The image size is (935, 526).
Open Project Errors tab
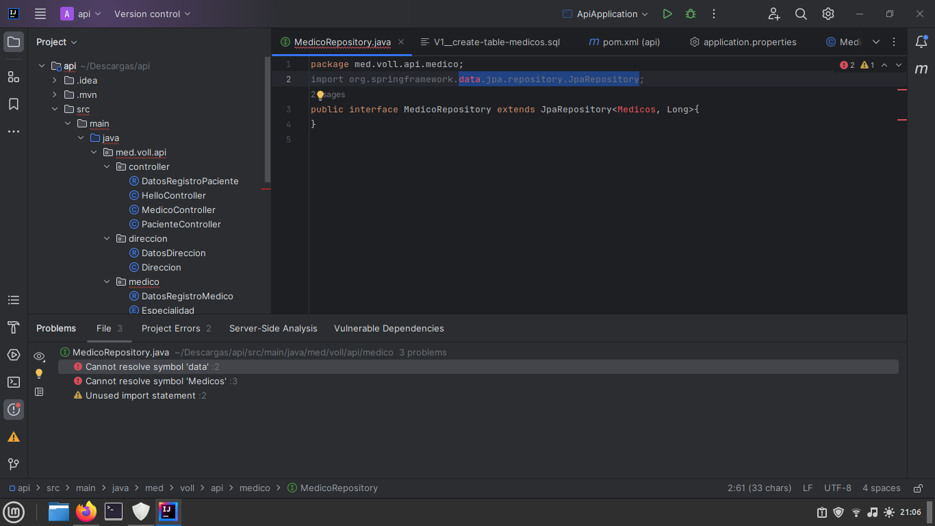tap(176, 328)
